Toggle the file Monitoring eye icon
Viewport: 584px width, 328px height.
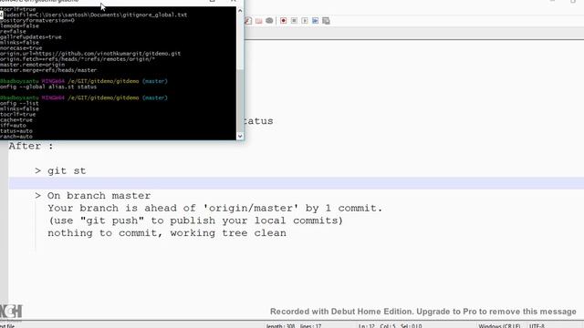coord(269,21)
